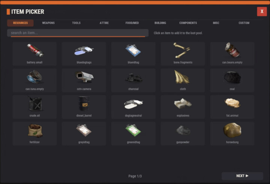
Task: Select the bluedogtags item
Action: [84, 54]
